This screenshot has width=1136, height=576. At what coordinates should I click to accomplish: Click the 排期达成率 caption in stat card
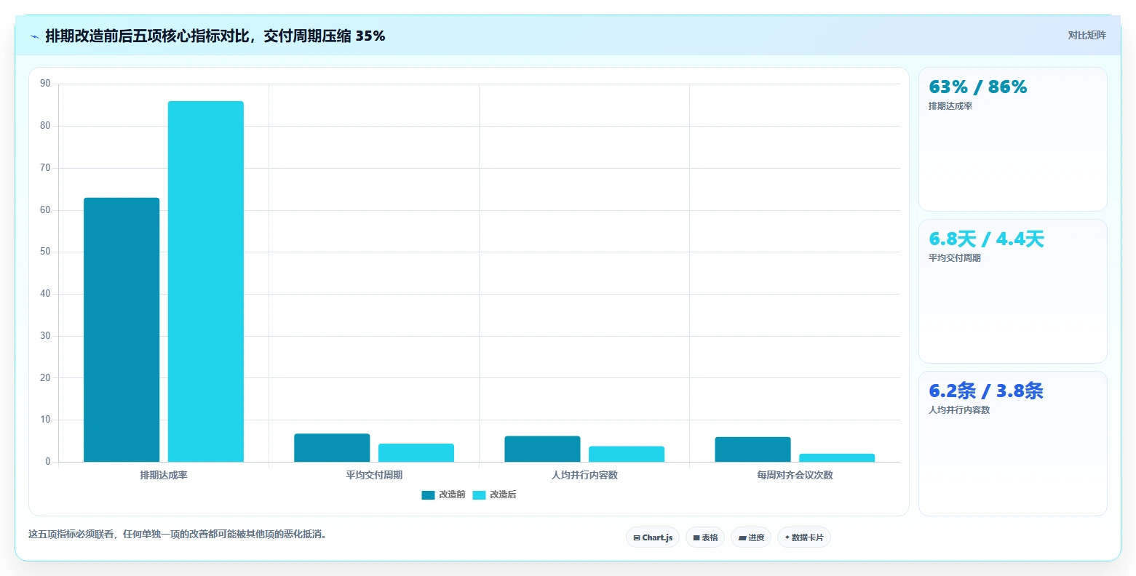[950, 106]
